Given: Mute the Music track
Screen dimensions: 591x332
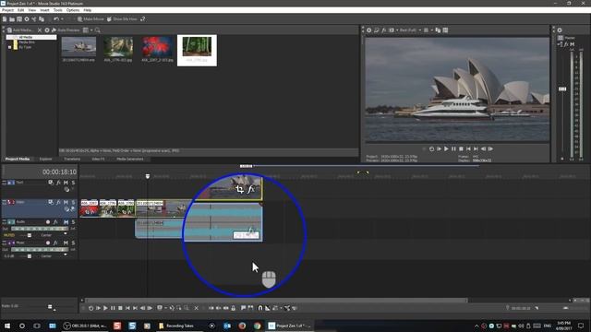Looking at the screenshot, I should point(66,243).
